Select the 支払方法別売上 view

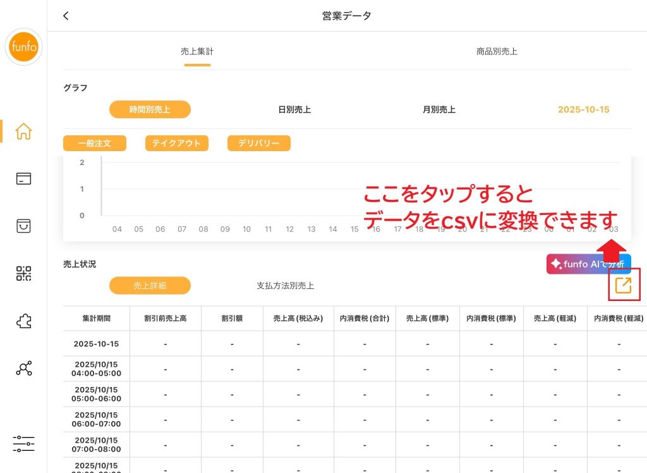pos(285,286)
